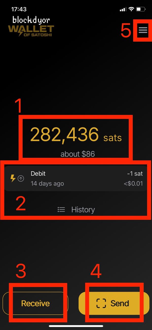Open the History view
Image resolution: width=152 pixels, height=330 pixels.
click(x=83, y=209)
